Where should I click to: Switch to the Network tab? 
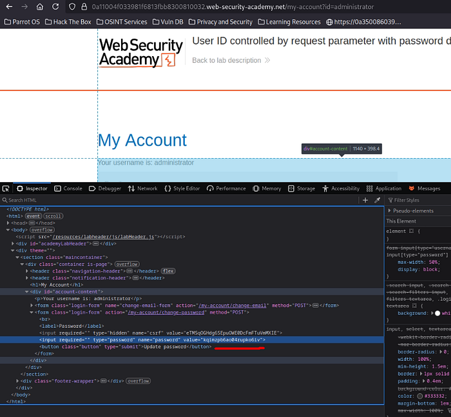[x=142, y=188]
